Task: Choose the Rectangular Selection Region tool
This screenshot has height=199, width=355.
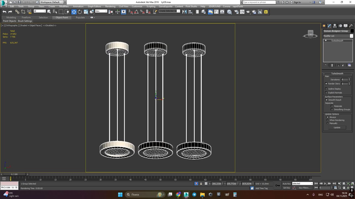Action: (61, 12)
